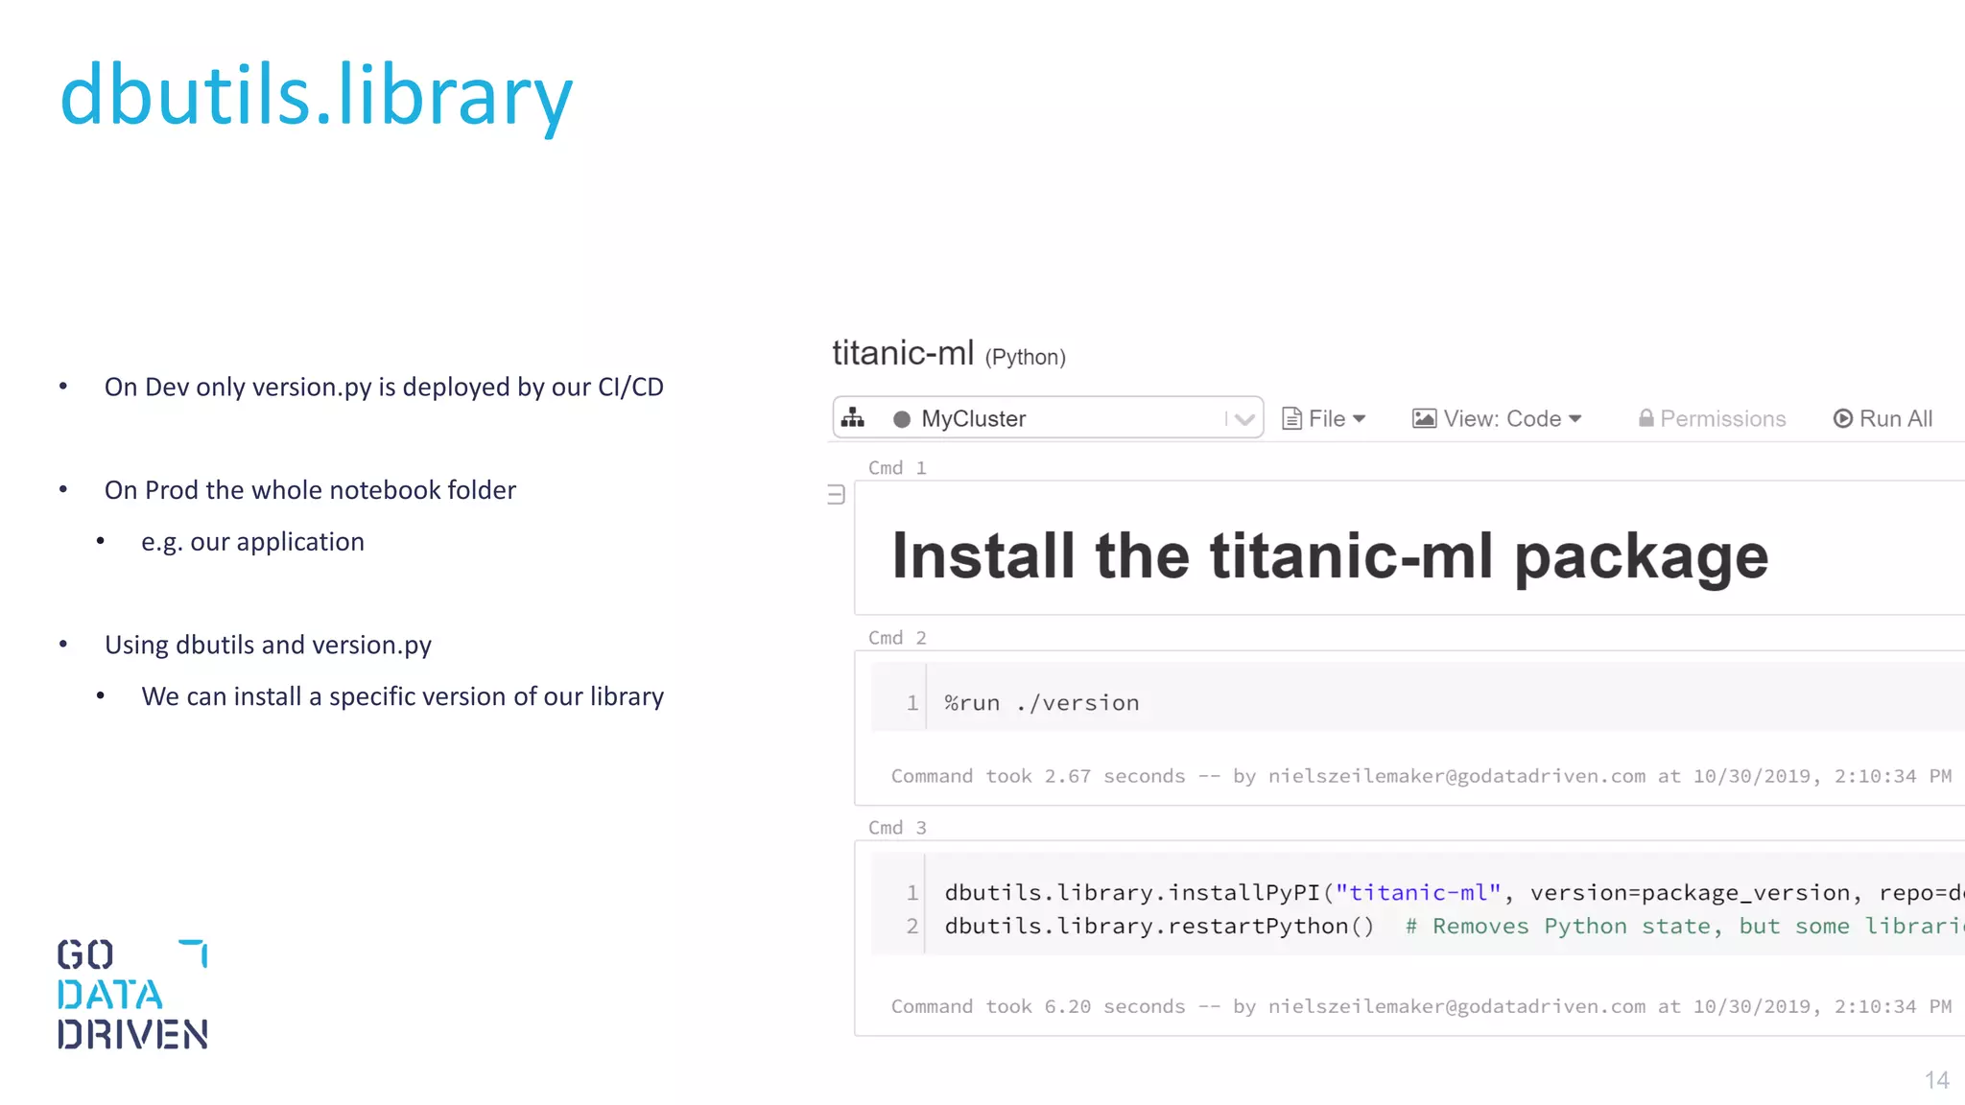Click the notebook title titanic-ml
The image size is (1965, 1105).
pyautogui.click(x=903, y=353)
